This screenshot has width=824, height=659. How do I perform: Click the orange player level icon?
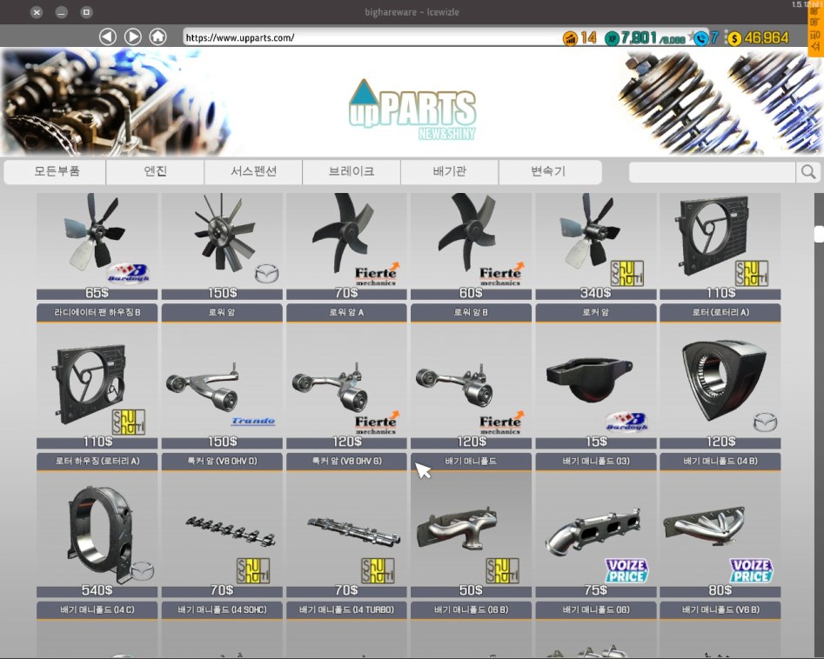[570, 38]
